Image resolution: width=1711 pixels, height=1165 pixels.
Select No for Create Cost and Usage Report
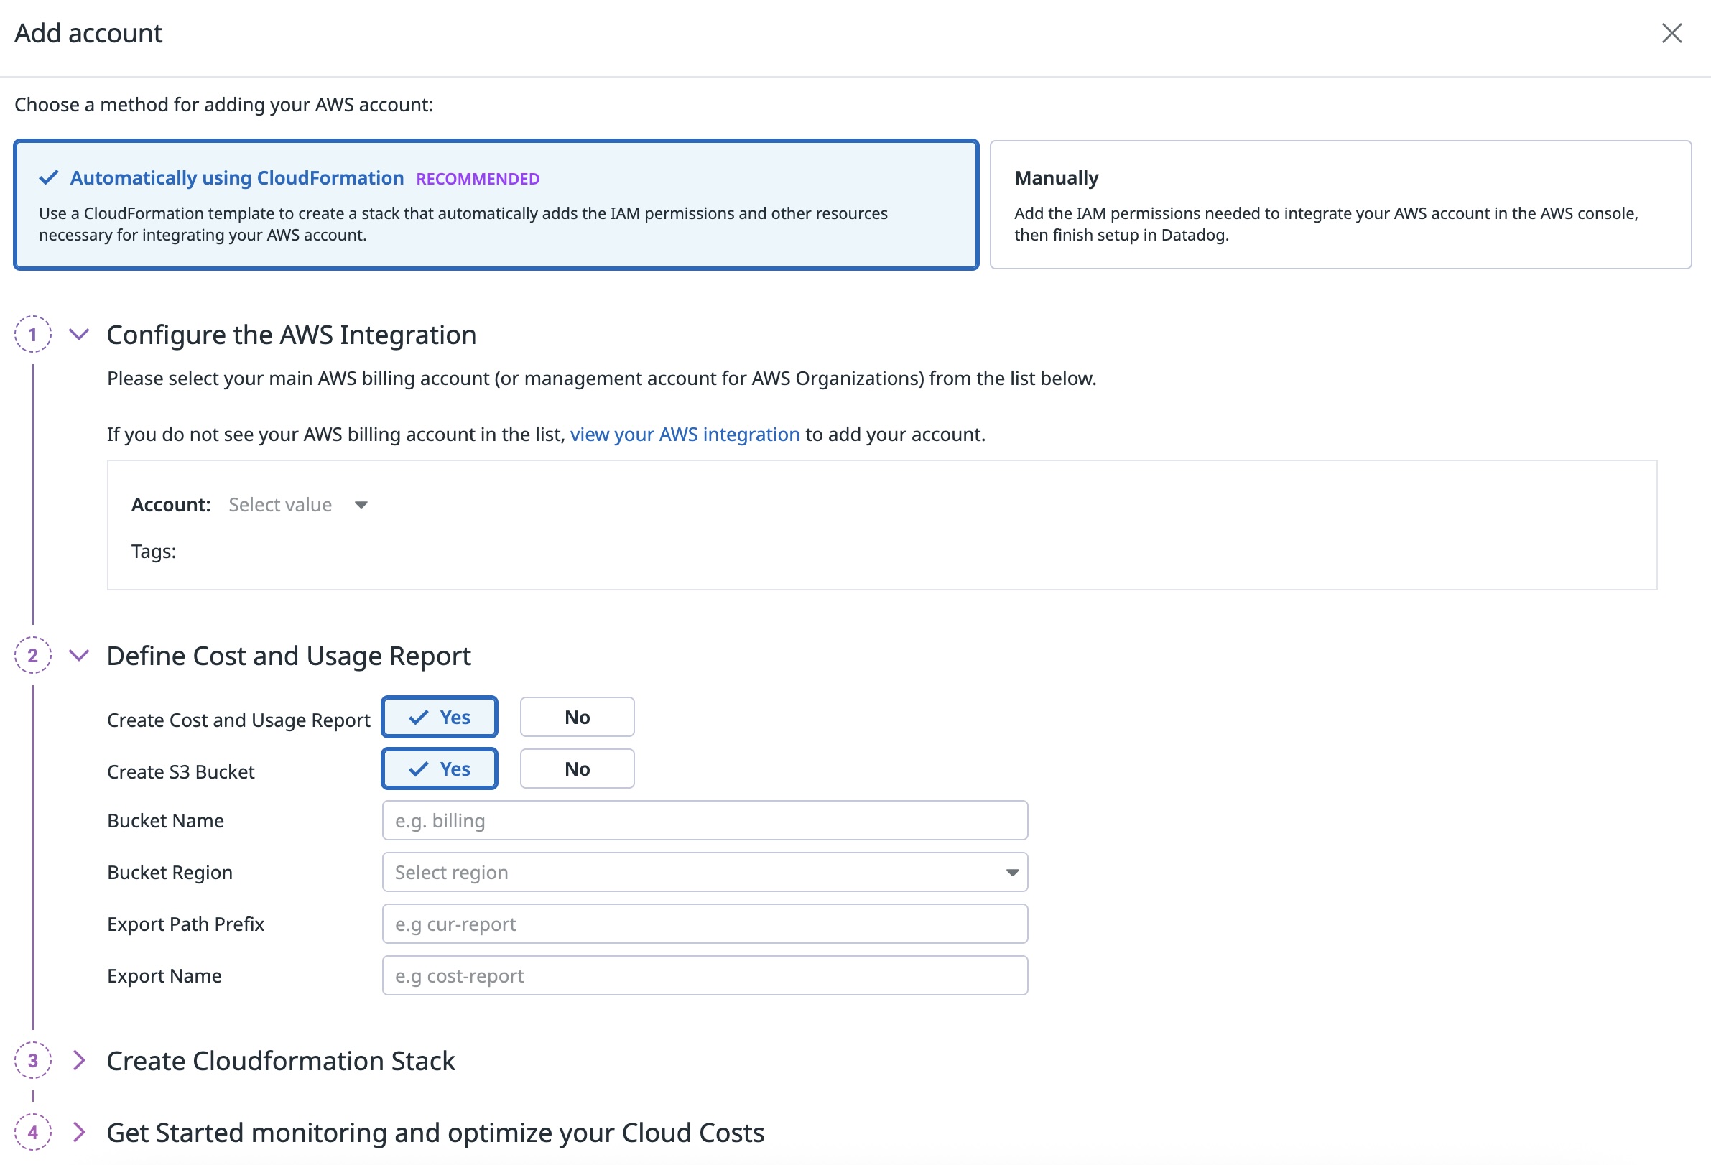point(577,717)
